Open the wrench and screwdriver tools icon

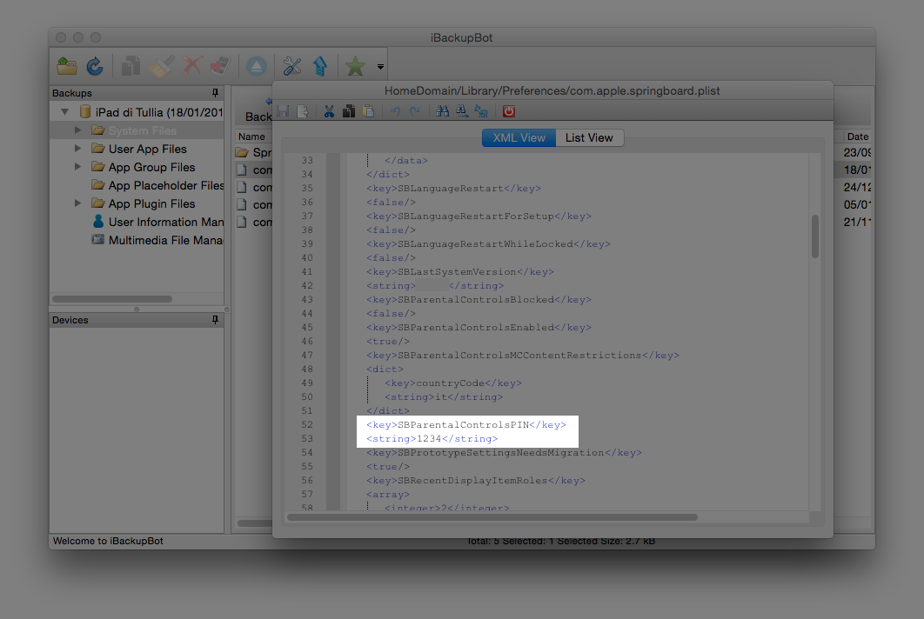pyautogui.click(x=291, y=66)
